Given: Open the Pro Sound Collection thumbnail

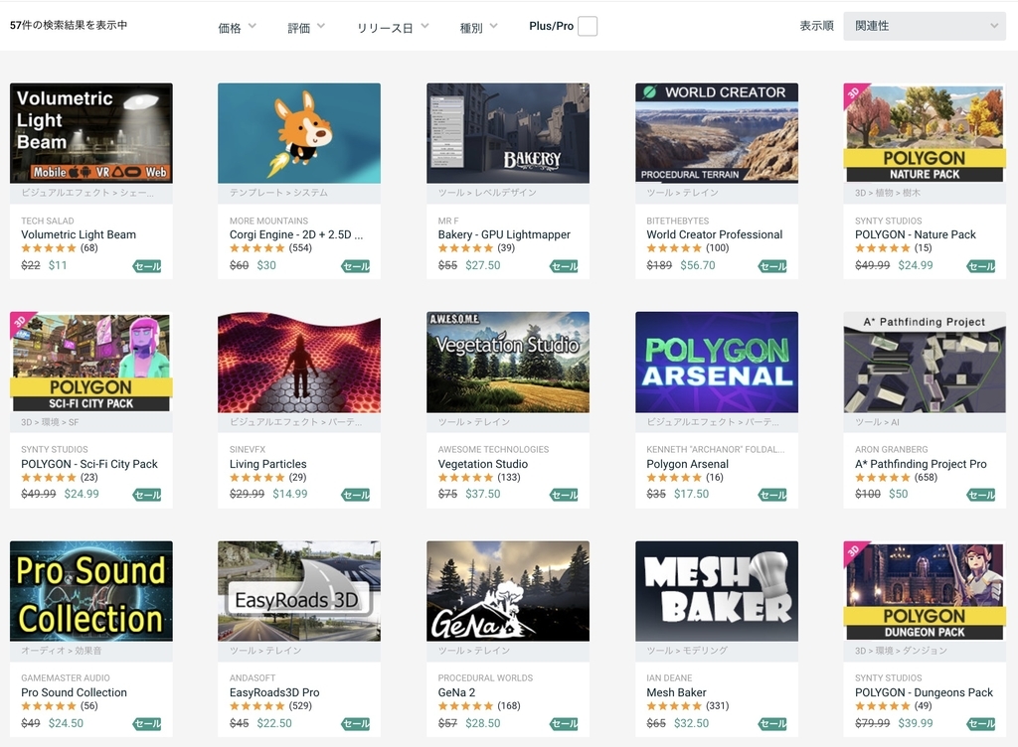Looking at the screenshot, I should 90,591.
